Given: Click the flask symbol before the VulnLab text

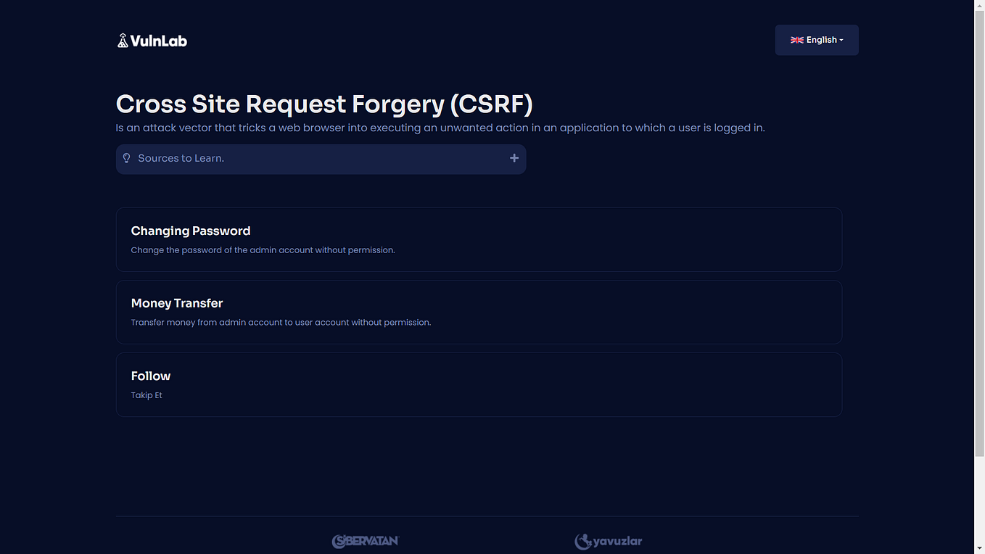Looking at the screenshot, I should point(124,40).
